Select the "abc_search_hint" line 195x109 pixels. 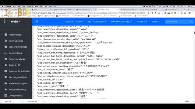pyautogui.click(x=52, y=86)
